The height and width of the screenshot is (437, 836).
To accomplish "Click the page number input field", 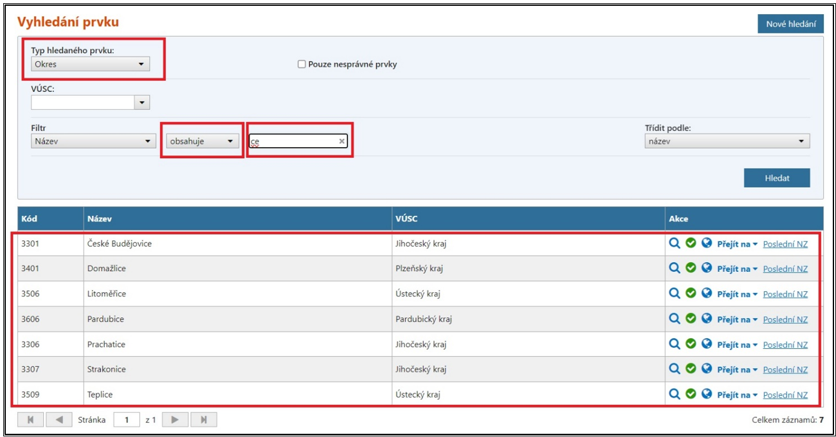I will click(127, 420).
